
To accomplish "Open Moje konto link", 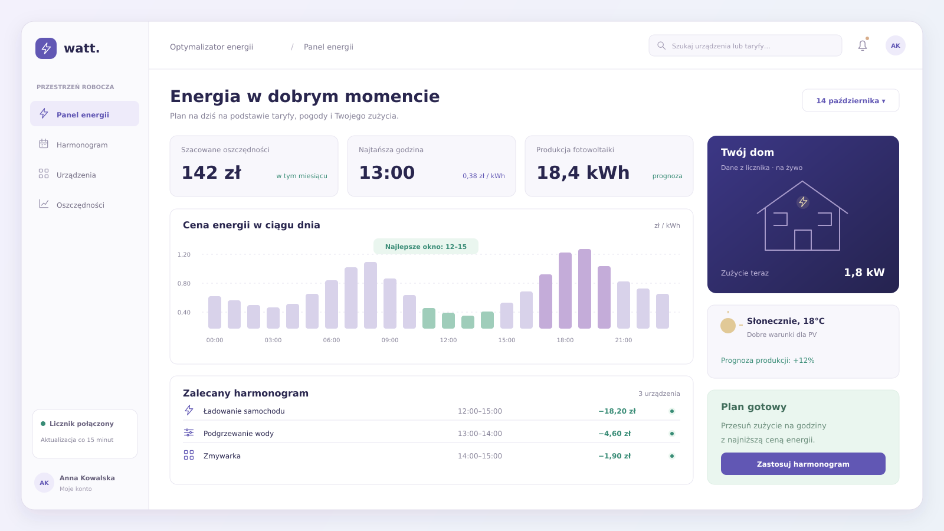I will coord(76,489).
